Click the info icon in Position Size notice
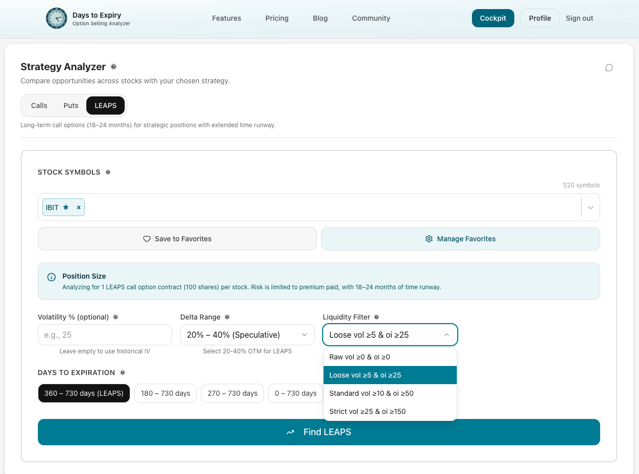This screenshot has width=639, height=474. pyautogui.click(x=51, y=277)
